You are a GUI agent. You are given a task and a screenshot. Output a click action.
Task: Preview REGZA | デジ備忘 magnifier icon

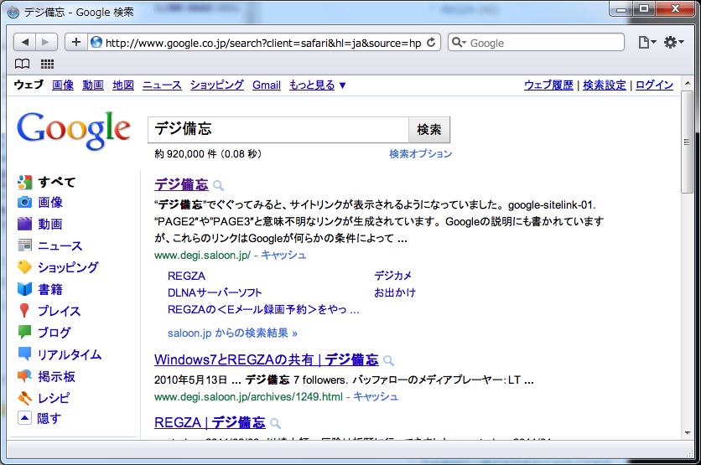(275, 423)
